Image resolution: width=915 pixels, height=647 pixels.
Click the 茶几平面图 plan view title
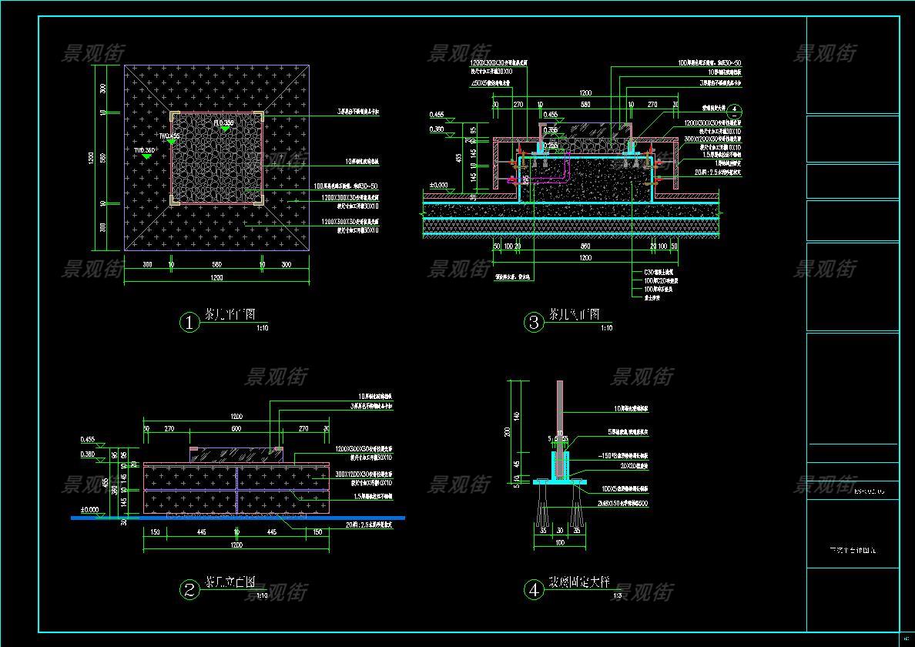[x=230, y=315]
